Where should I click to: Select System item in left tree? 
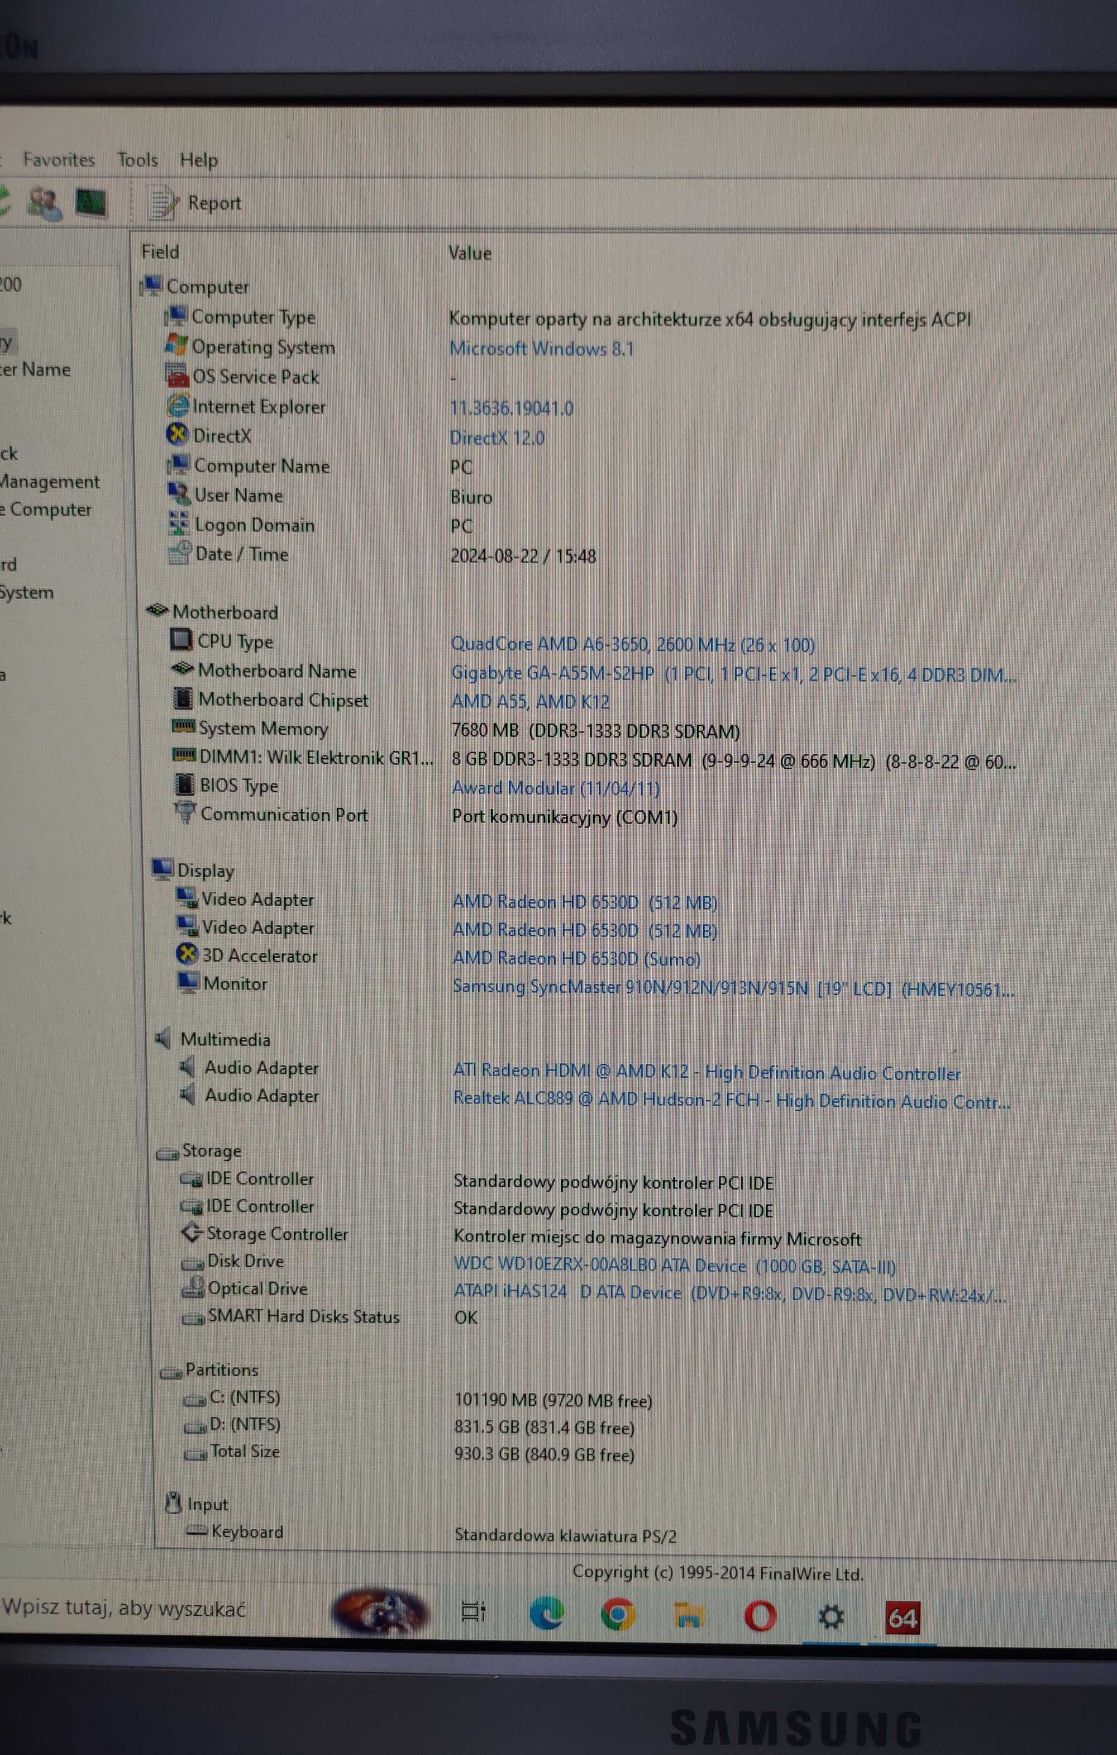point(26,592)
